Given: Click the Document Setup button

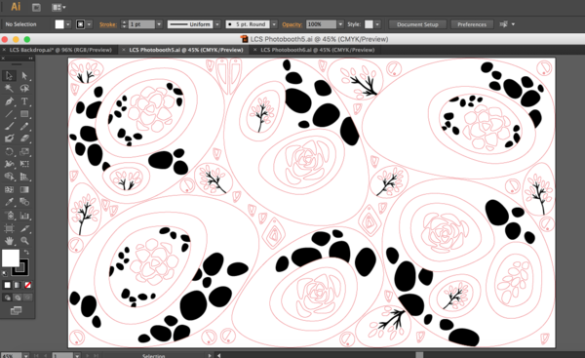Looking at the screenshot, I should click(x=417, y=24).
